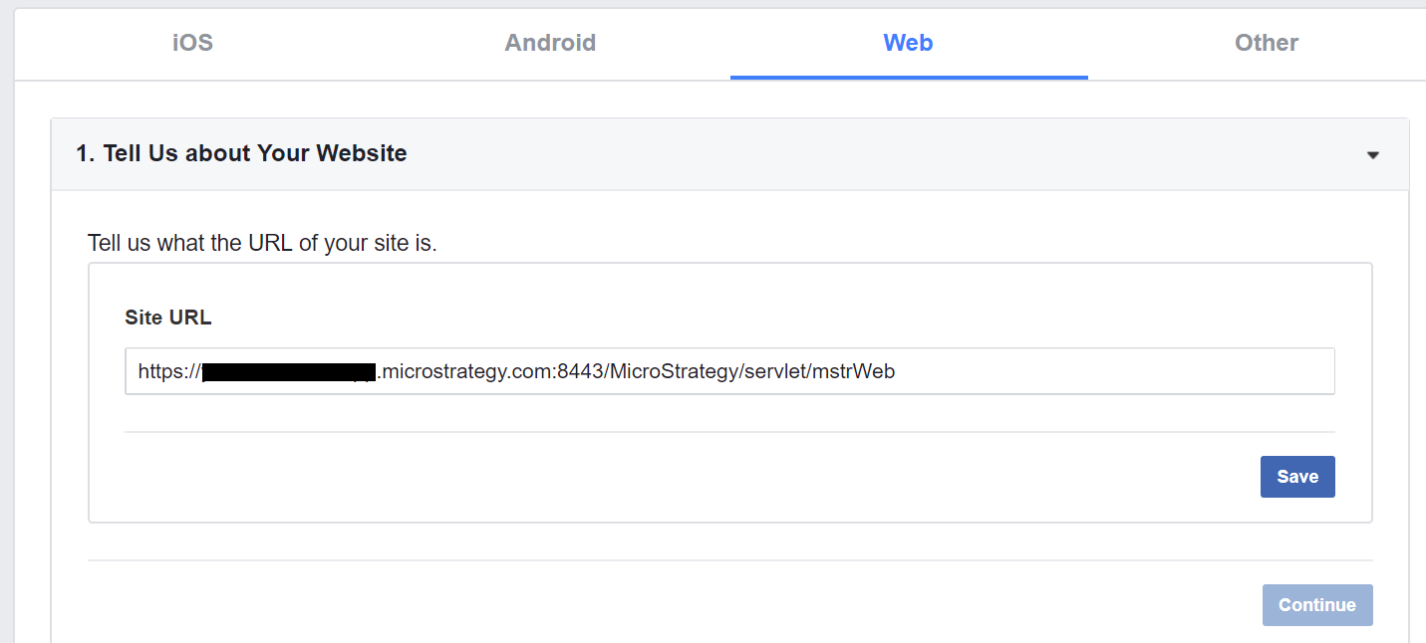The height and width of the screenshot is (643, 1426).
Task: Select the Web tab
Action: click(908, 43)
